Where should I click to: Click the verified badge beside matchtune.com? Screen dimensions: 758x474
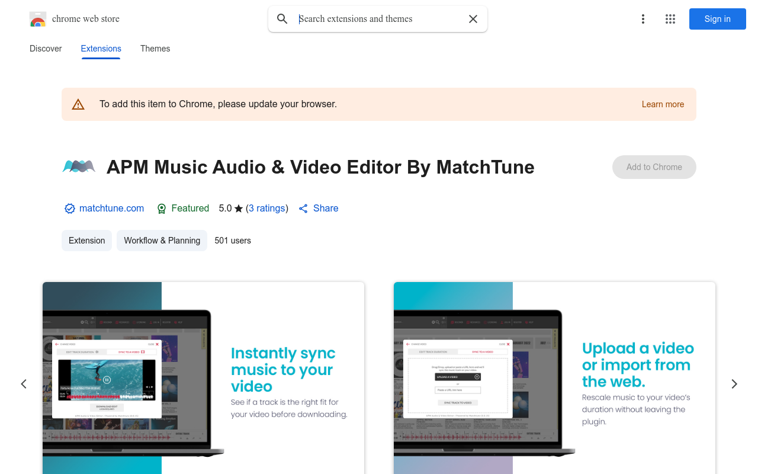coord(70,209)
